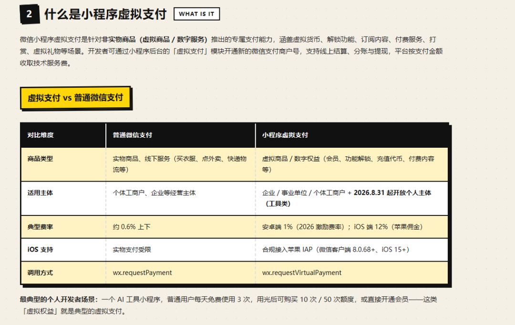515x325 pixels.
Task: Select the 适用主体 row label
Action: pyautogui.click(x=40, y=193)
